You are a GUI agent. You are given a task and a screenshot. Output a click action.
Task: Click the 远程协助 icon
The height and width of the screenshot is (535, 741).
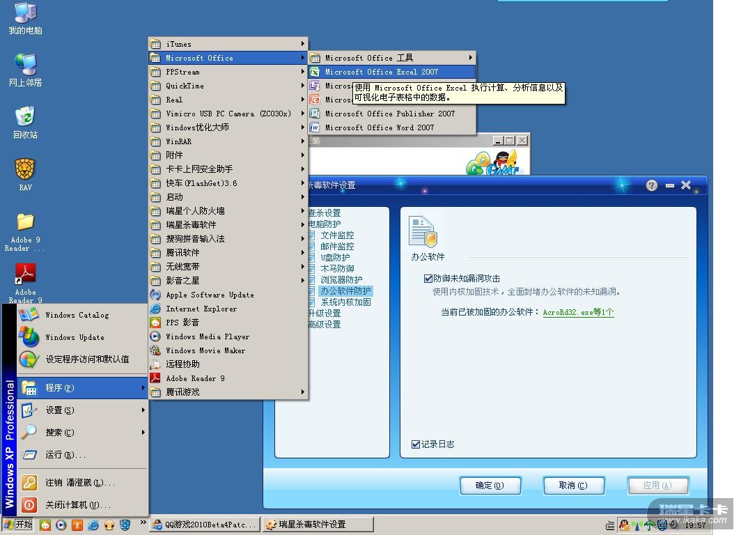(x=155, y=364)
